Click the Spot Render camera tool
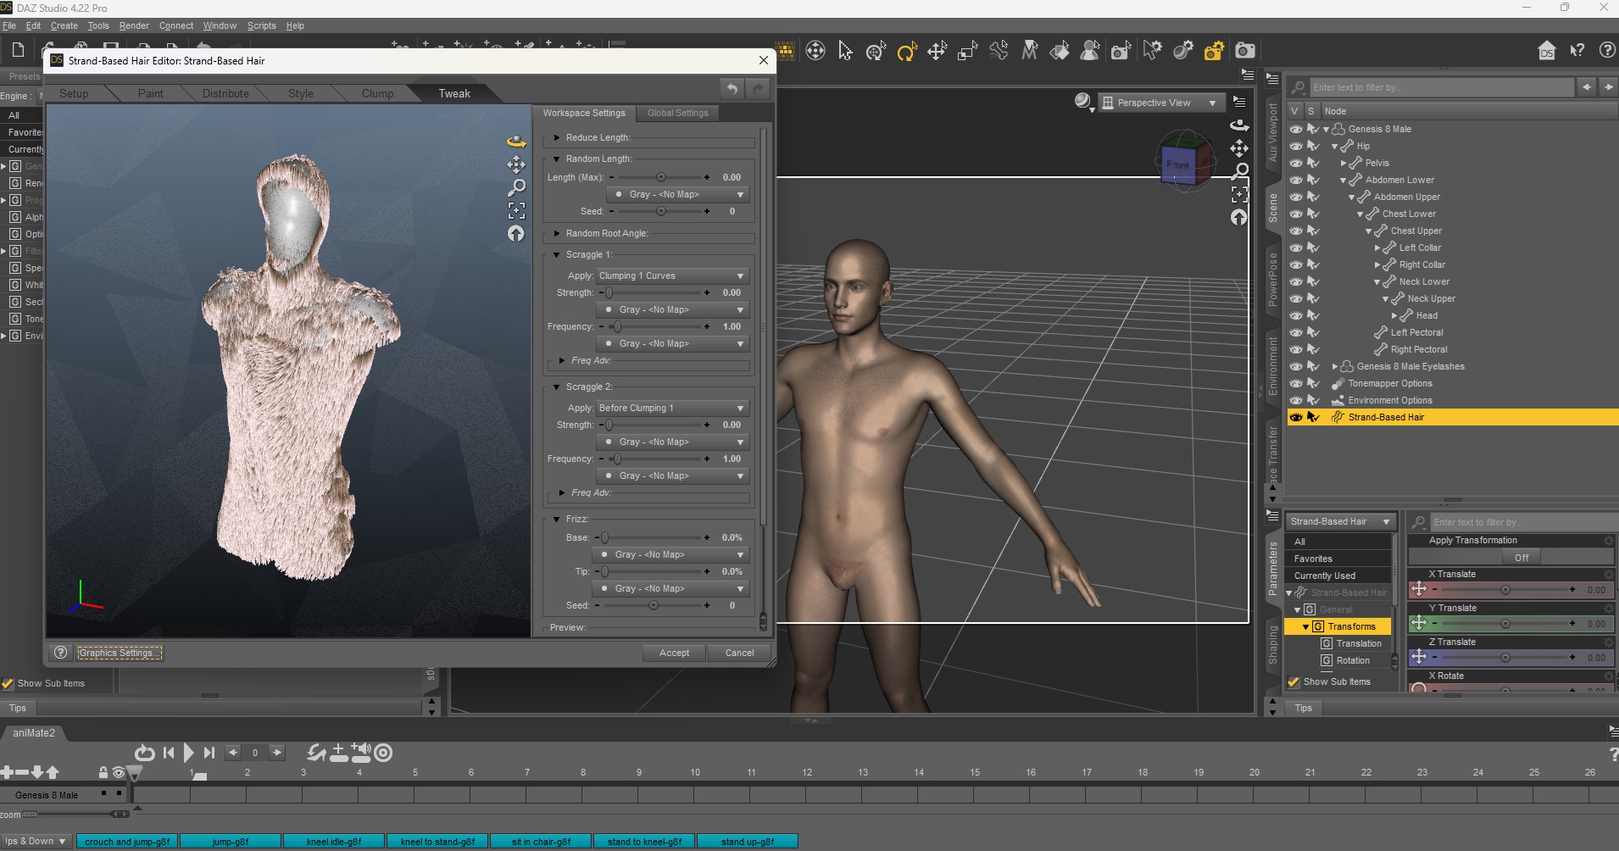 coord(1121,51)
